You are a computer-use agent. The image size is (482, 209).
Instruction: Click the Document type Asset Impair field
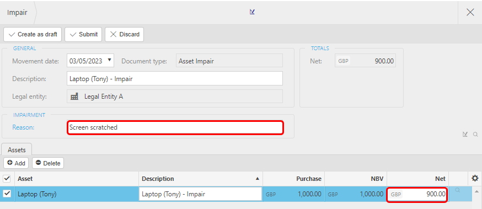[x=229, y=61]
